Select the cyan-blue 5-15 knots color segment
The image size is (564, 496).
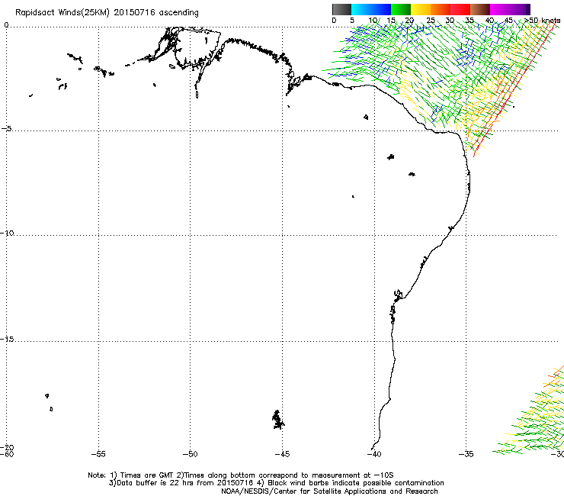[371, 9]
